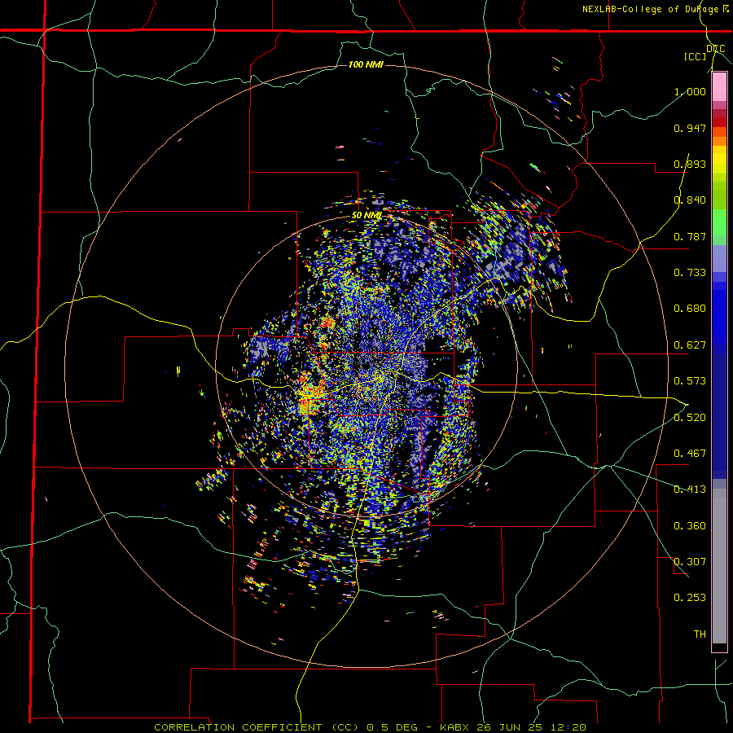This screenshot has width=733, height=733.
Task: Select the 0.413 legend value
Action: coord(690,489)
